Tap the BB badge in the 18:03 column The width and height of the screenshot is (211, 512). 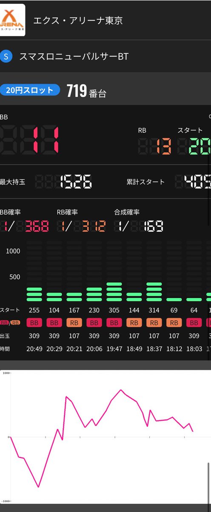pos(194,323)
